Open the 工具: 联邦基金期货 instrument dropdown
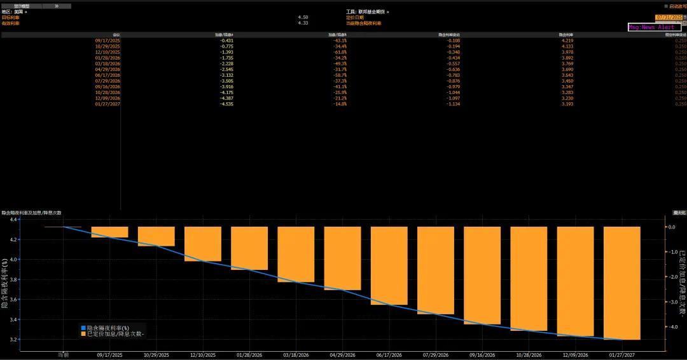The image size is (687, 360). tap(368, 12)
